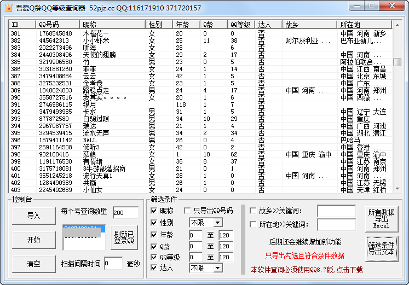
Task: Click the 开始 start button
Action: tap(34, 240)
